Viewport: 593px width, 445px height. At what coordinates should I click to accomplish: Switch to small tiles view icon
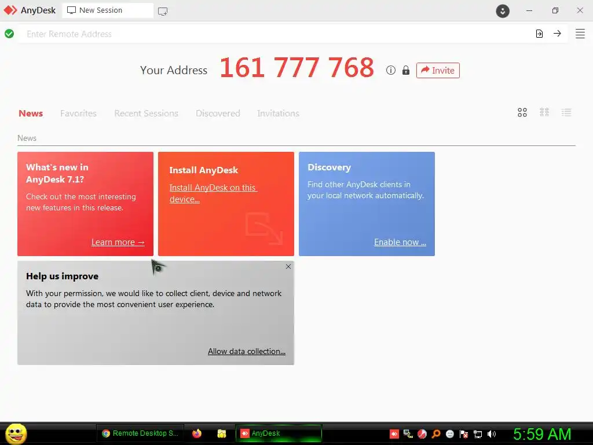pyautogui.click(x=544, y=112)
